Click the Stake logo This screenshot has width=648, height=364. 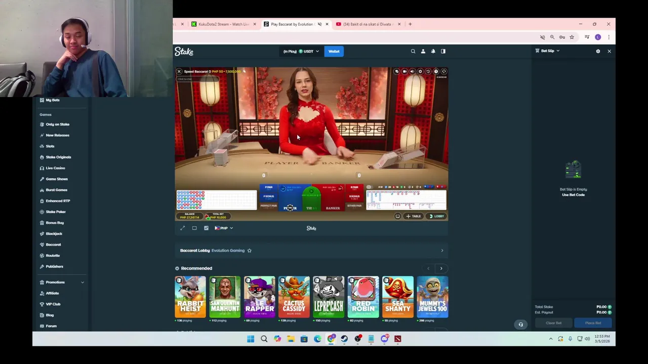point(184,51)
